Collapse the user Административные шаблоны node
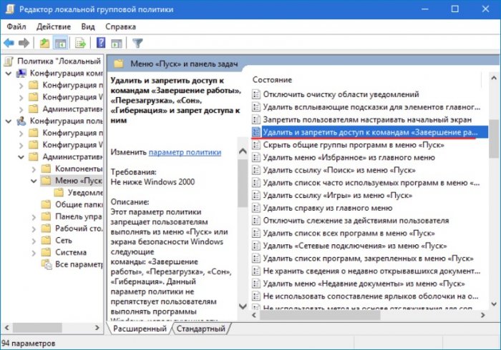501x350 pixels. coord(21,157)
